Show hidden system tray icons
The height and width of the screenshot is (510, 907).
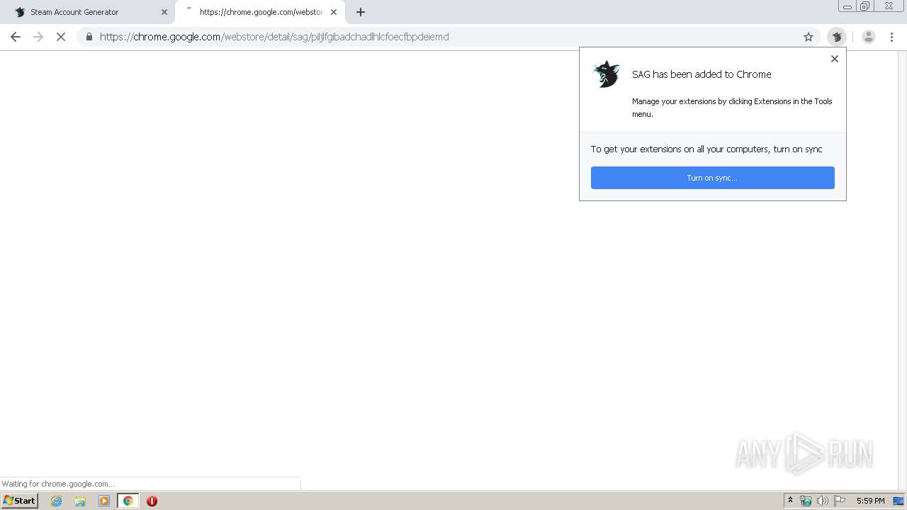tap(790, 501)
